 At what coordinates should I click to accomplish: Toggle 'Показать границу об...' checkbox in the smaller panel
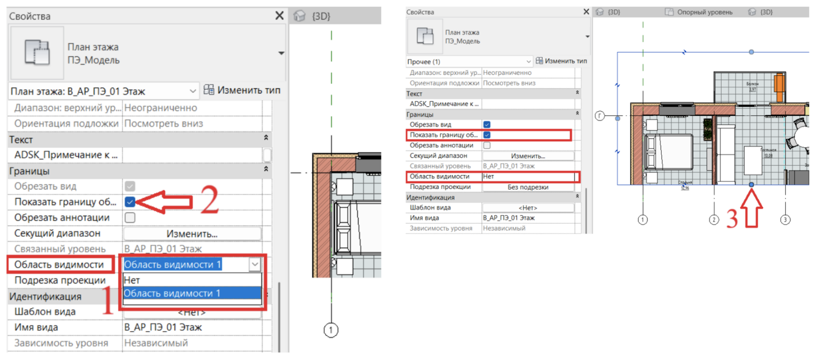coord(487,135)
